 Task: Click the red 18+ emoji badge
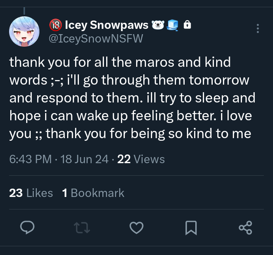[56, 25]
